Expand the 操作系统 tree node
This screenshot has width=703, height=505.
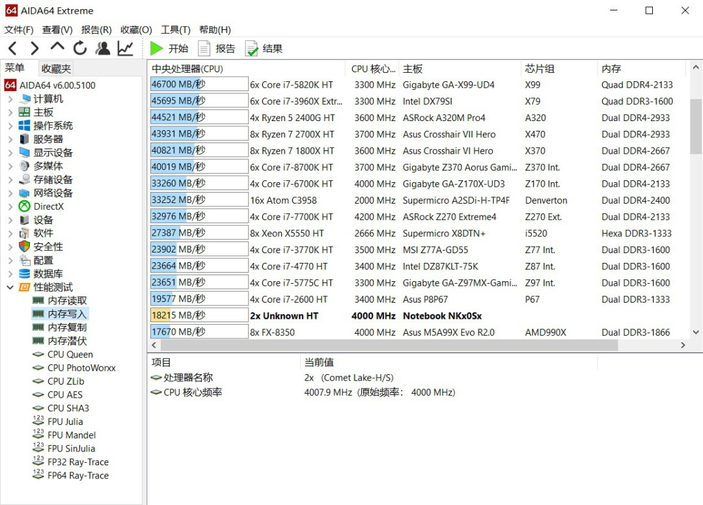click(10, 126)
